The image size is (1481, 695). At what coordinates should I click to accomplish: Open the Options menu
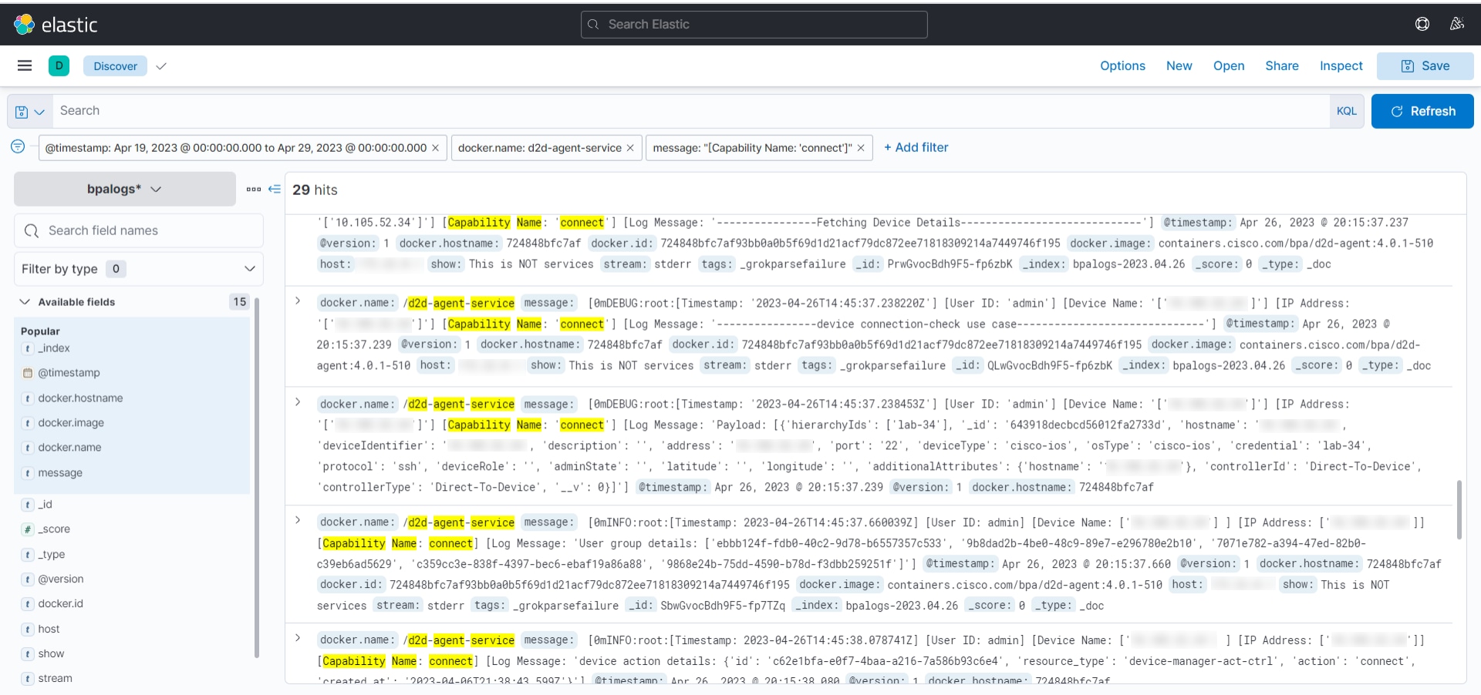point(1122,66)
